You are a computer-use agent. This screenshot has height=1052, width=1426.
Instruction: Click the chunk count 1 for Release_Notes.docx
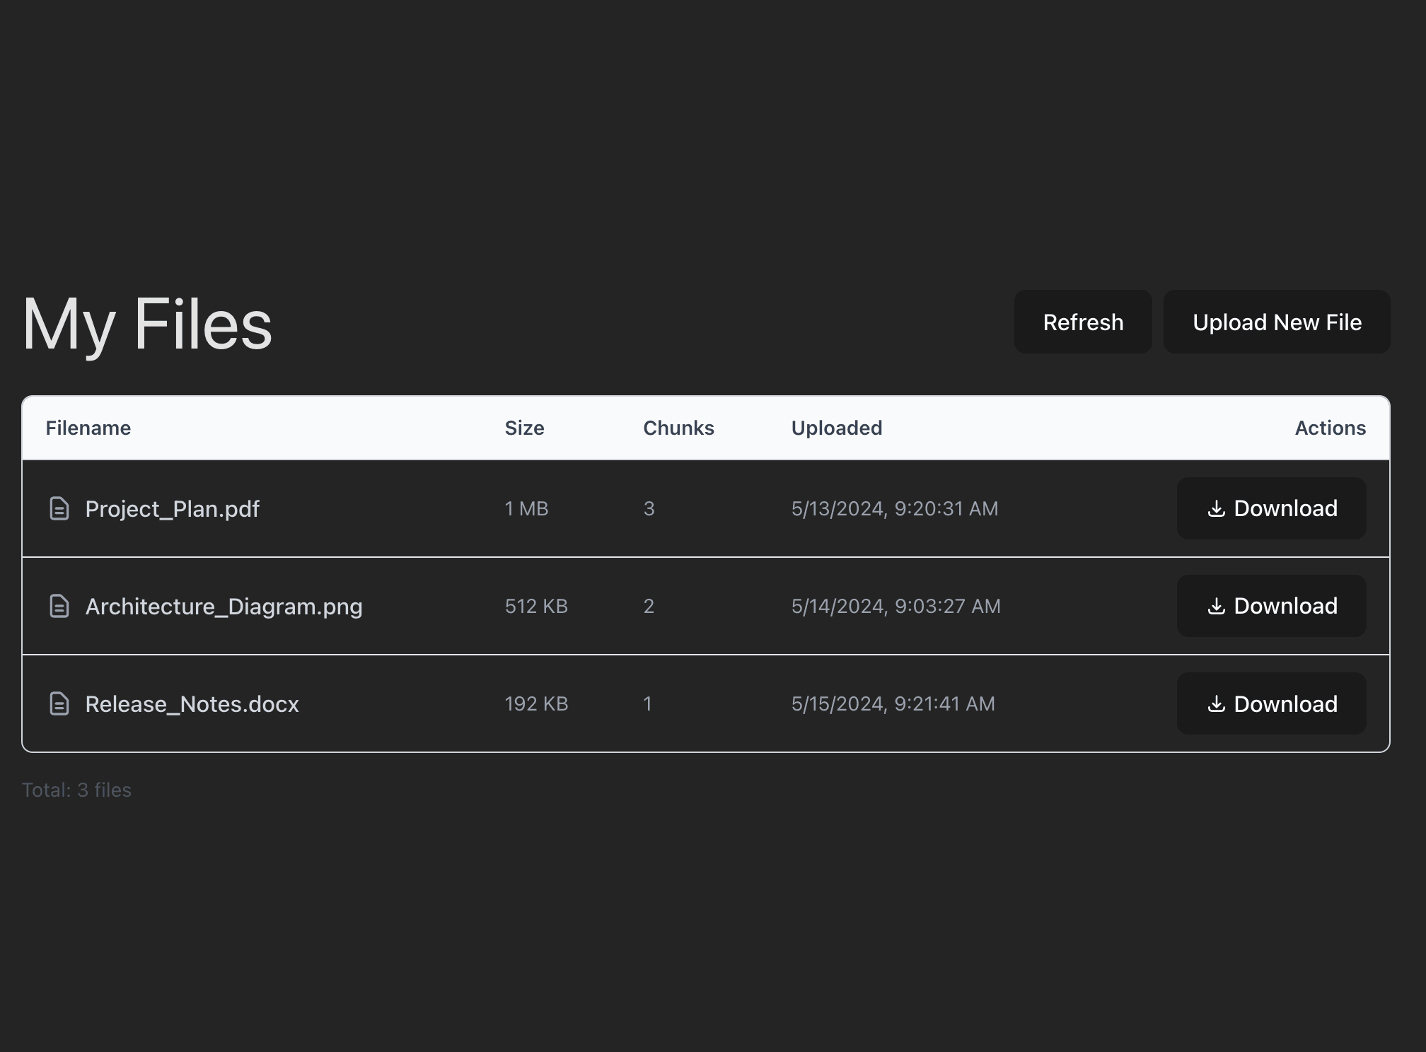pyautogui.click(x=647, y=703)
